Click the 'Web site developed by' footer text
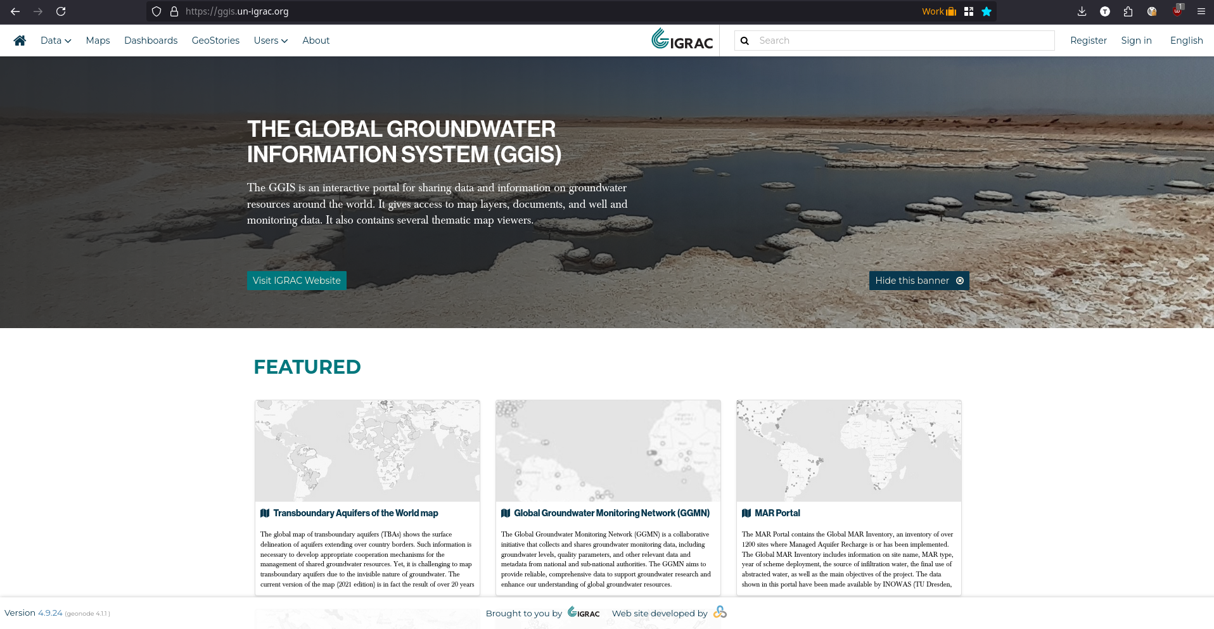 [660, 613]
